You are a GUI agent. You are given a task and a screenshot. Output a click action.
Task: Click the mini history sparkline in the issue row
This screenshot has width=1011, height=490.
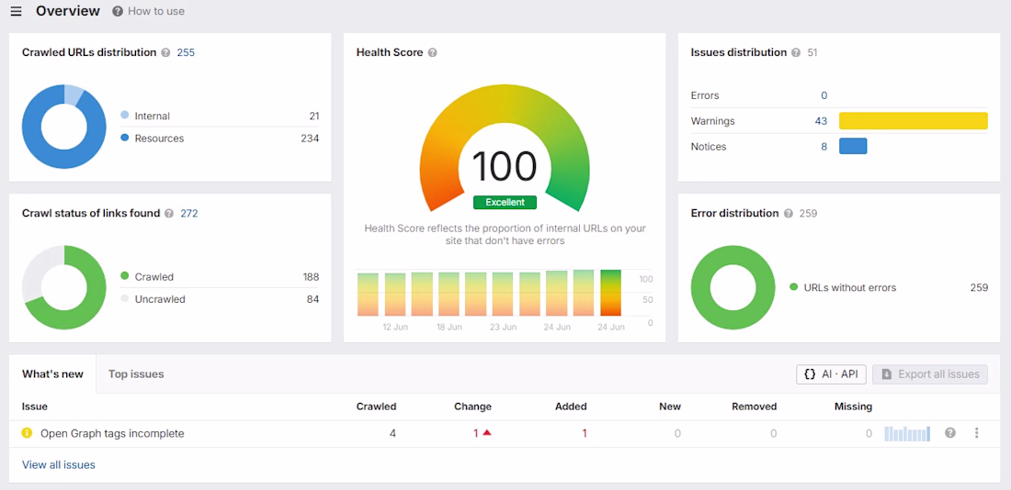tap(907, 433)
